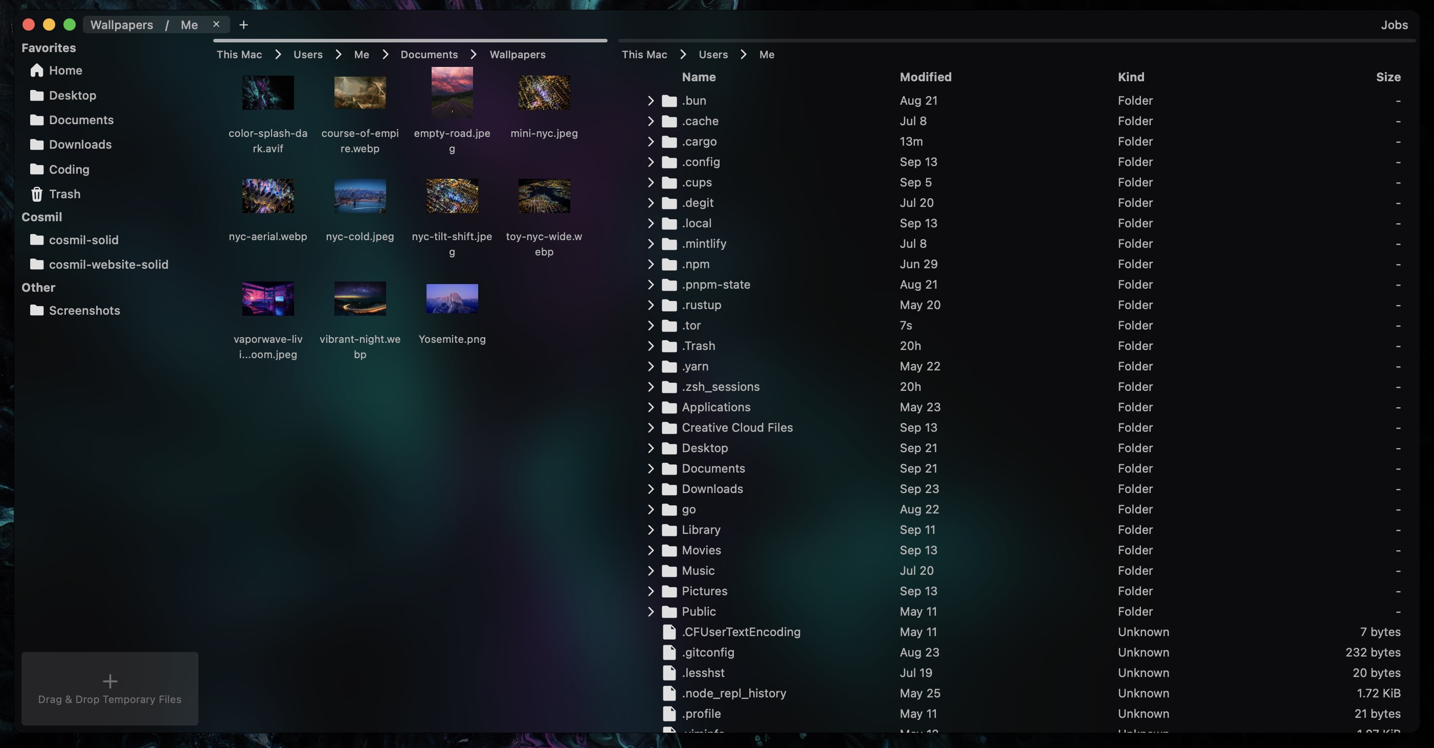
Task: Click the close X on Wallpapers tab
Action: (216, 25)
